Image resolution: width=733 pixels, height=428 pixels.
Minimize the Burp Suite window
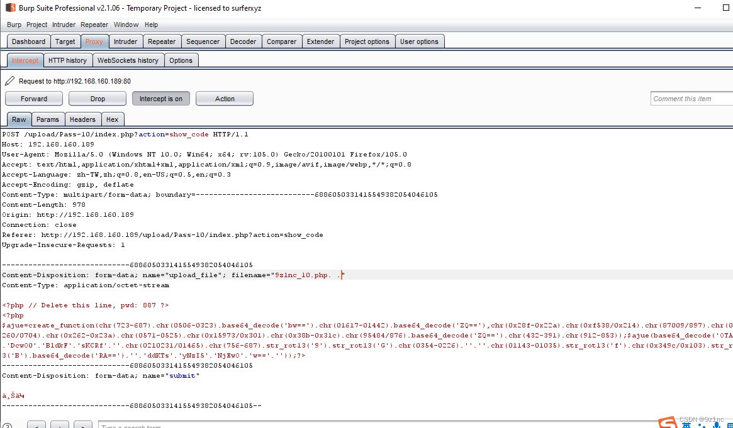click(x=698, y=8)
